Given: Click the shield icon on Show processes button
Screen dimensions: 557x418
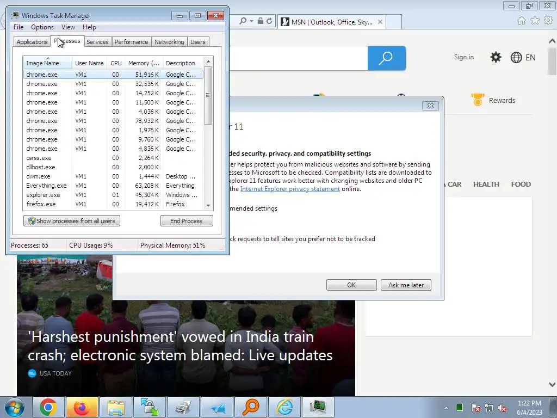Looking at the screenshot, I should tap(32, 221).
